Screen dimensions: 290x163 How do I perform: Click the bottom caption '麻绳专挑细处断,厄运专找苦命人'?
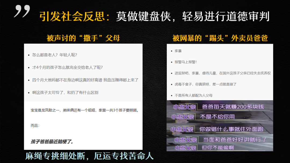pyautogui.click(x=89, y=156)
